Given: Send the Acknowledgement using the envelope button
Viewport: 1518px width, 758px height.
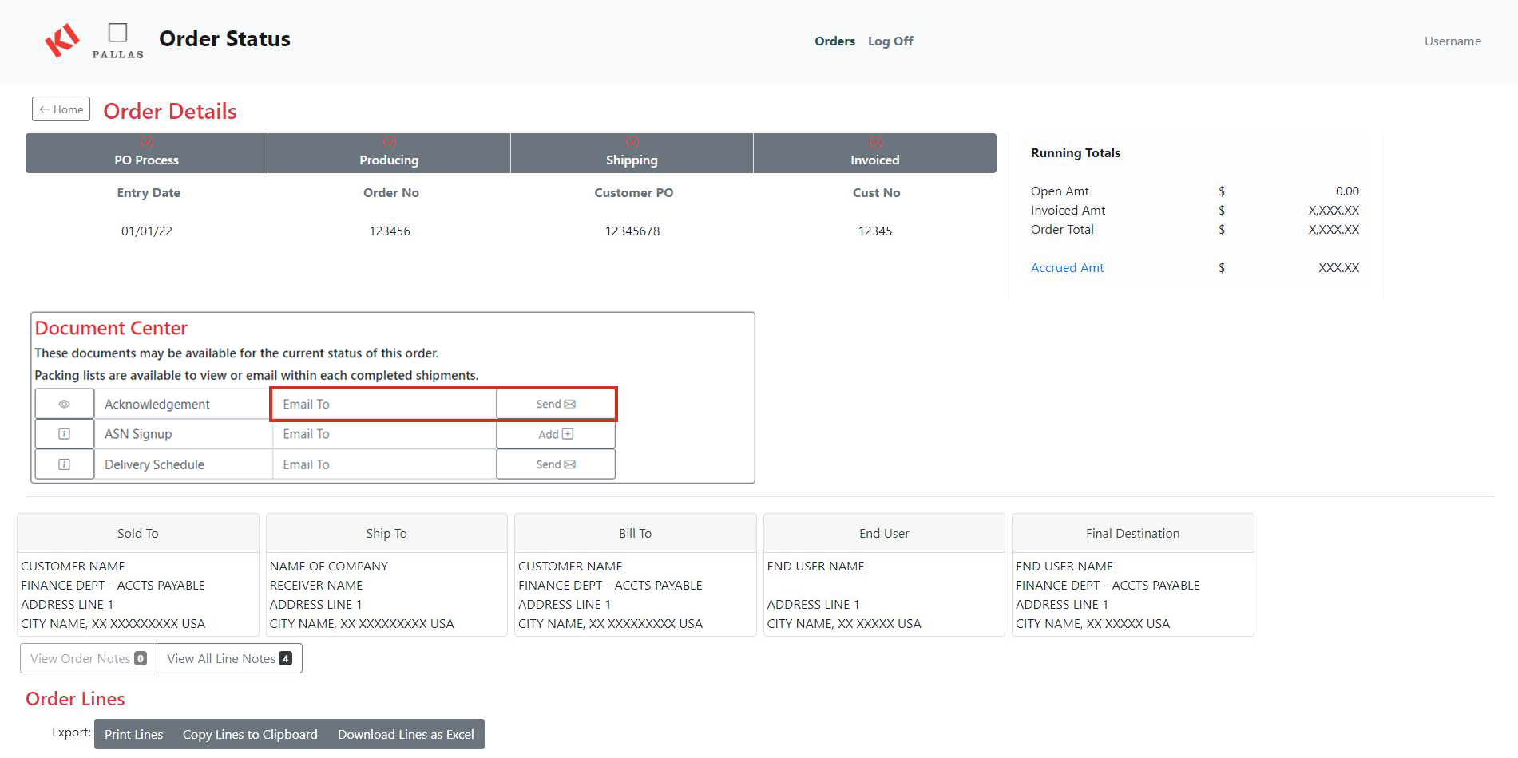Looking at the screenshot, I should (556, 404).
